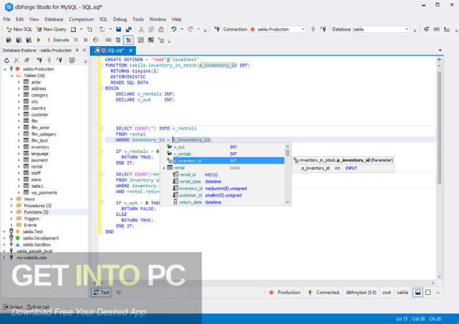Viewport: 459px width, 324px height.
Task: Close the Database Explorer panel
Action: 85,51
